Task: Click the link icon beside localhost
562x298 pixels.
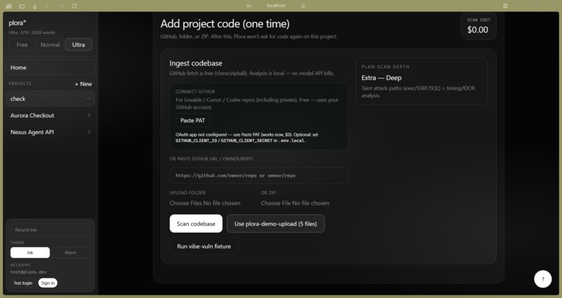Action: (249, 6)
